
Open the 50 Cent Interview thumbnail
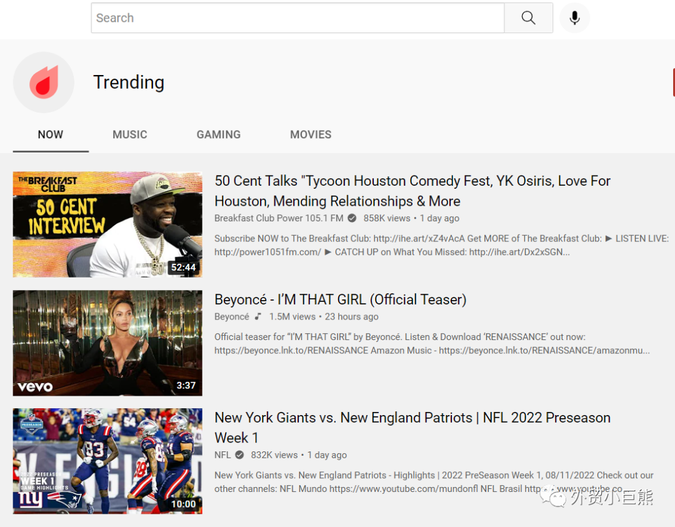point(107,224)
